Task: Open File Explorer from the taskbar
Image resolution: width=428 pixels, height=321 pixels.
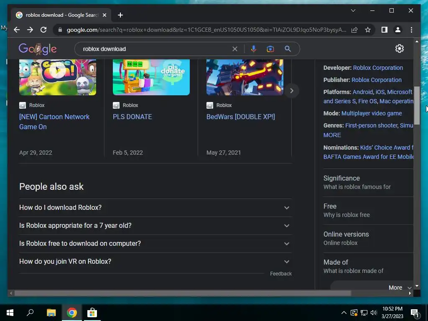Action: tap(51, 313)
